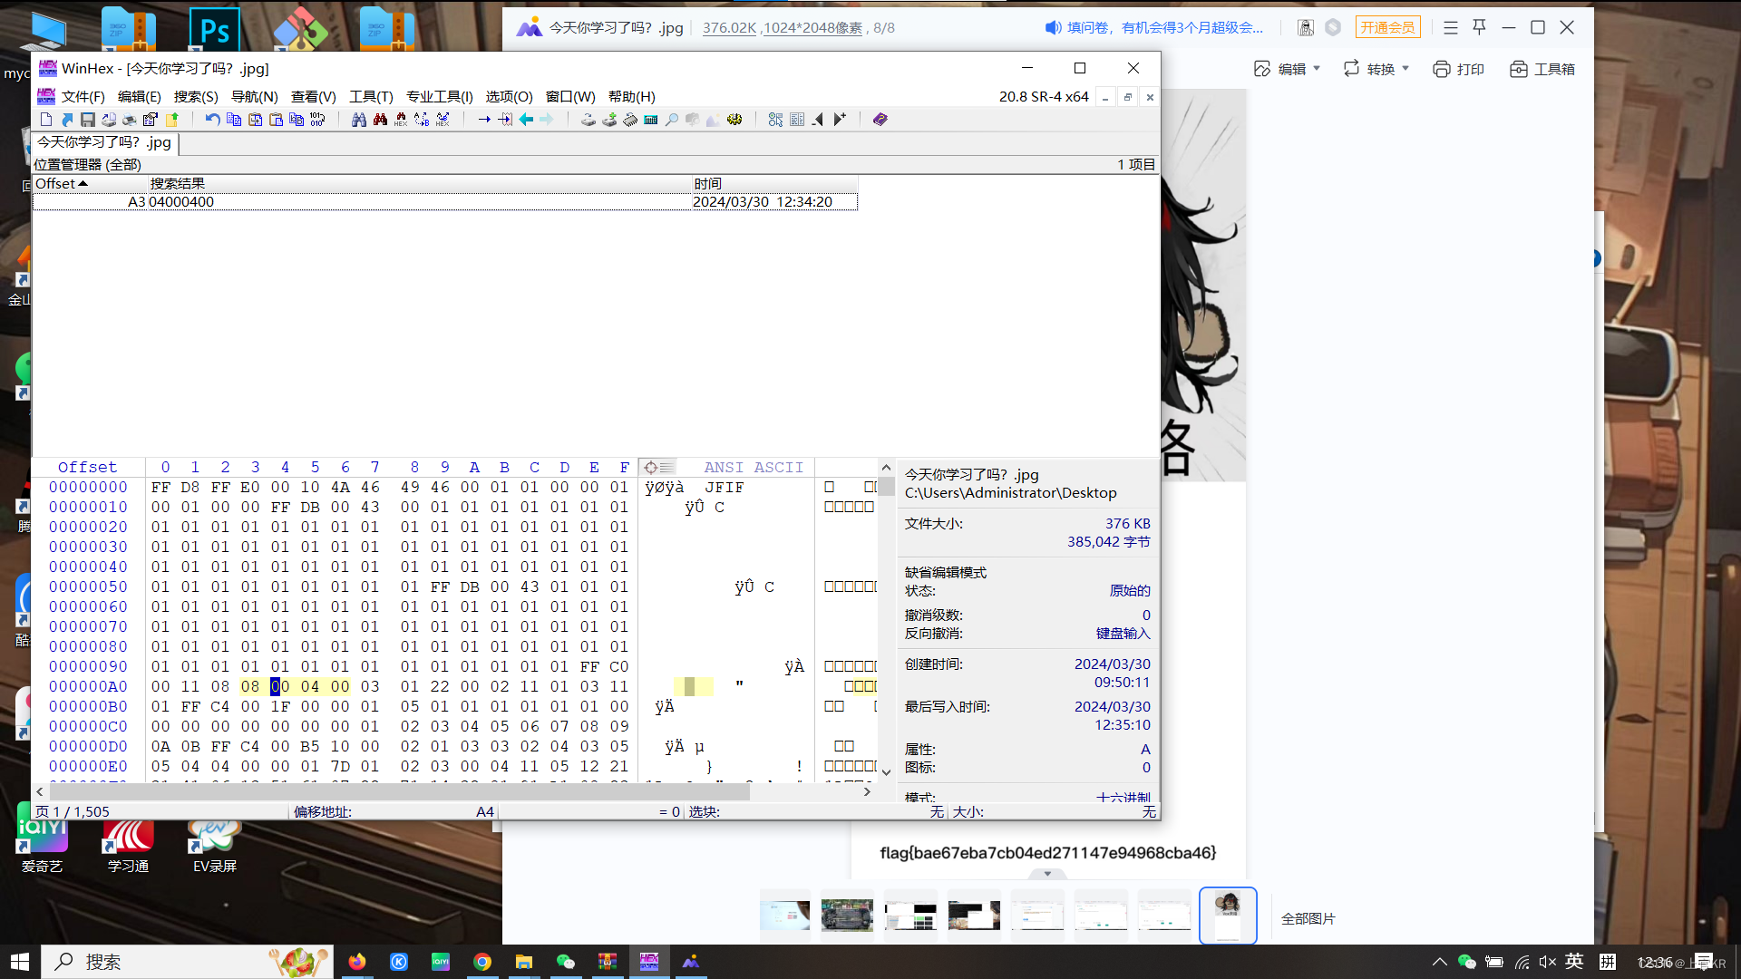Create a new file in WinHex
The width and height of the screenshot is (1741, 979).
click(45, 119)
